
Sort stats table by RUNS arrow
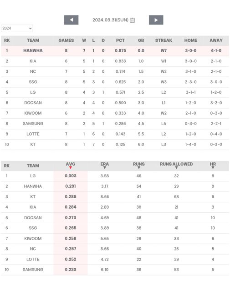click(139, 168)
